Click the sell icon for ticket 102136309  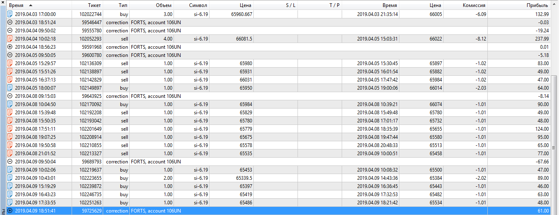pos(10,63)
